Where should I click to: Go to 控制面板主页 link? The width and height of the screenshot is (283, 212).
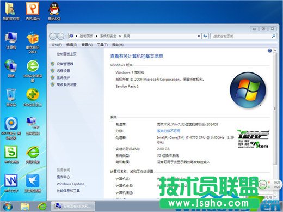[x=66, y=54]
